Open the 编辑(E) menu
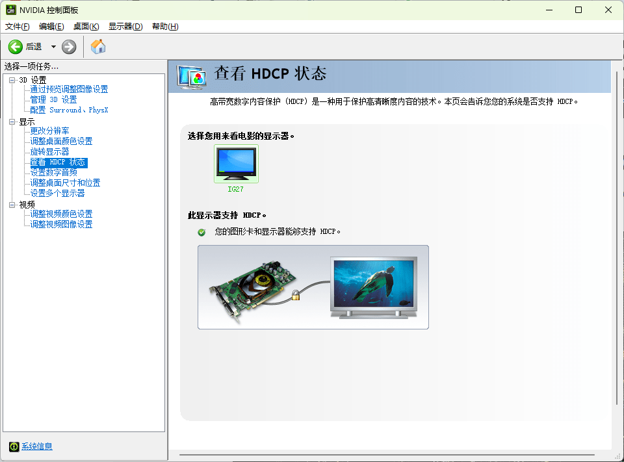 51,27
